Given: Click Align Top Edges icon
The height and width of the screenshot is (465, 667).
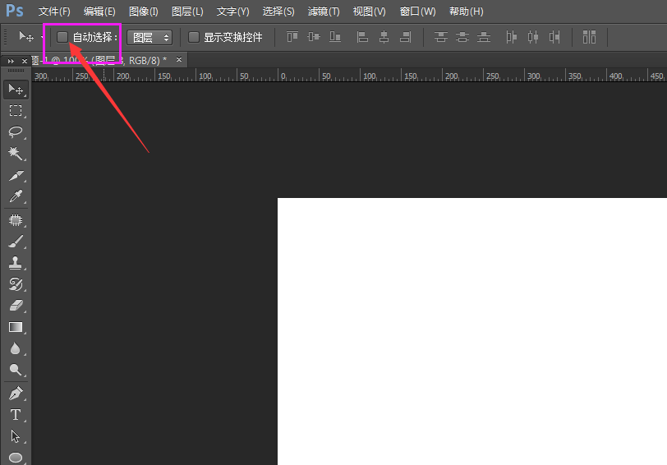Looking at the screenshot, I should (x=292, y=37).
